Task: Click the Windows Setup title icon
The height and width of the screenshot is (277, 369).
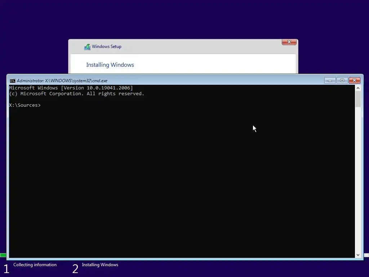Action: (x=87, y=47)
